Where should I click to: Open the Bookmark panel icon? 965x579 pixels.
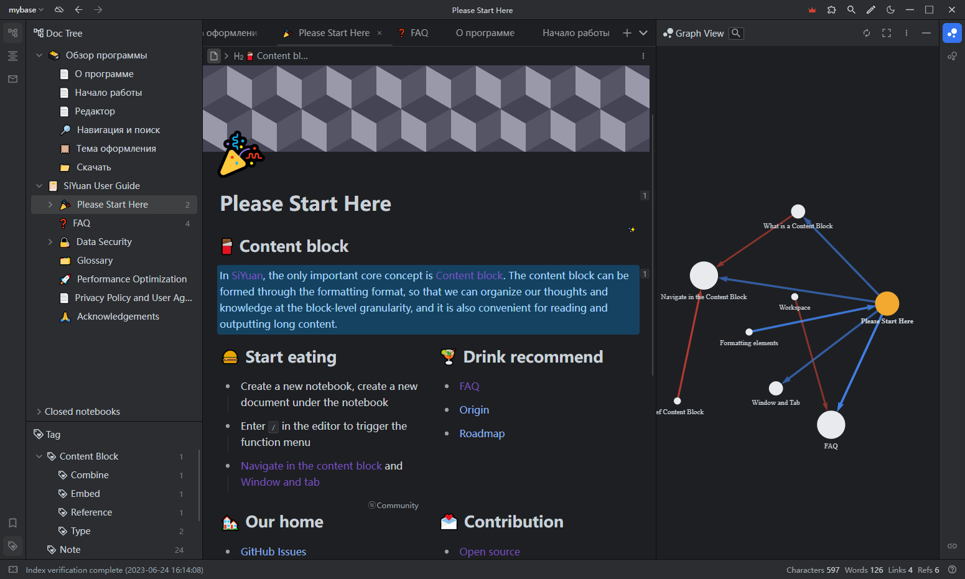pos(12,523)
